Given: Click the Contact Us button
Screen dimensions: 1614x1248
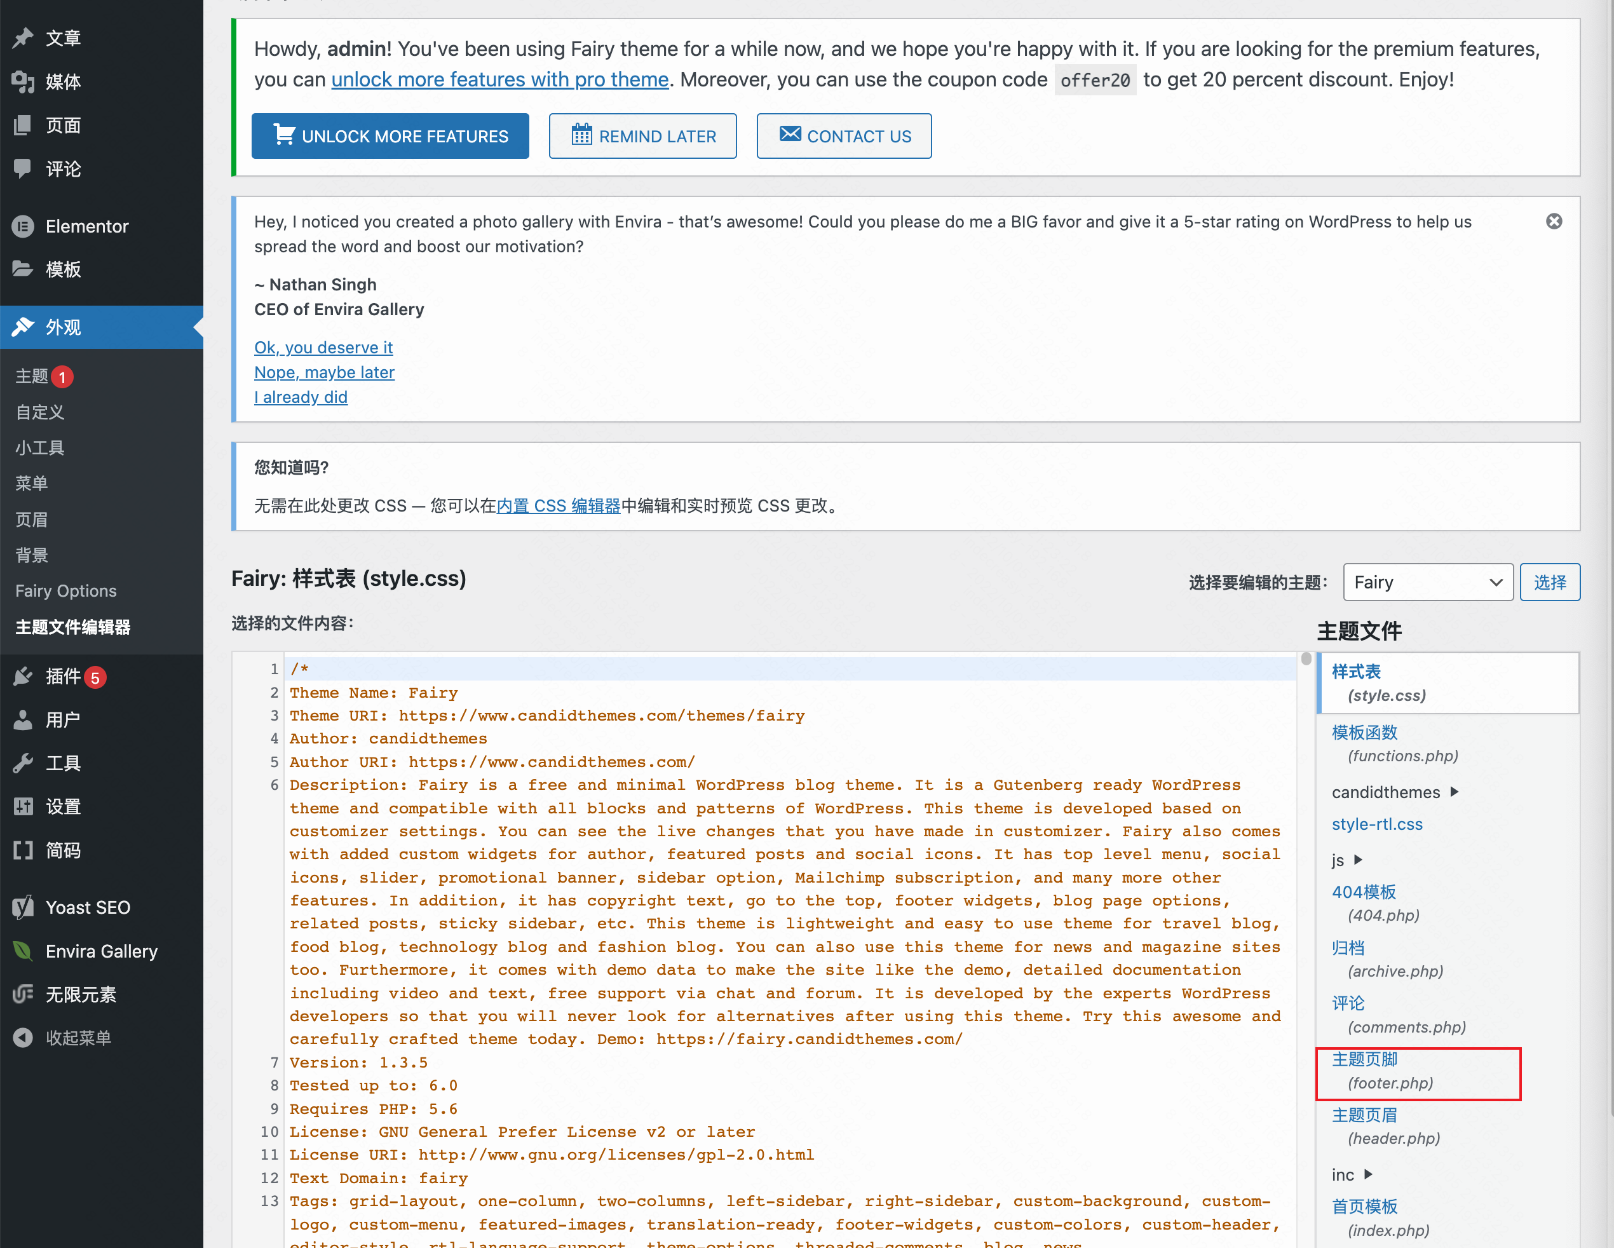Looking at the screenshot, I should pyautogui.click(x=844, y=136).
